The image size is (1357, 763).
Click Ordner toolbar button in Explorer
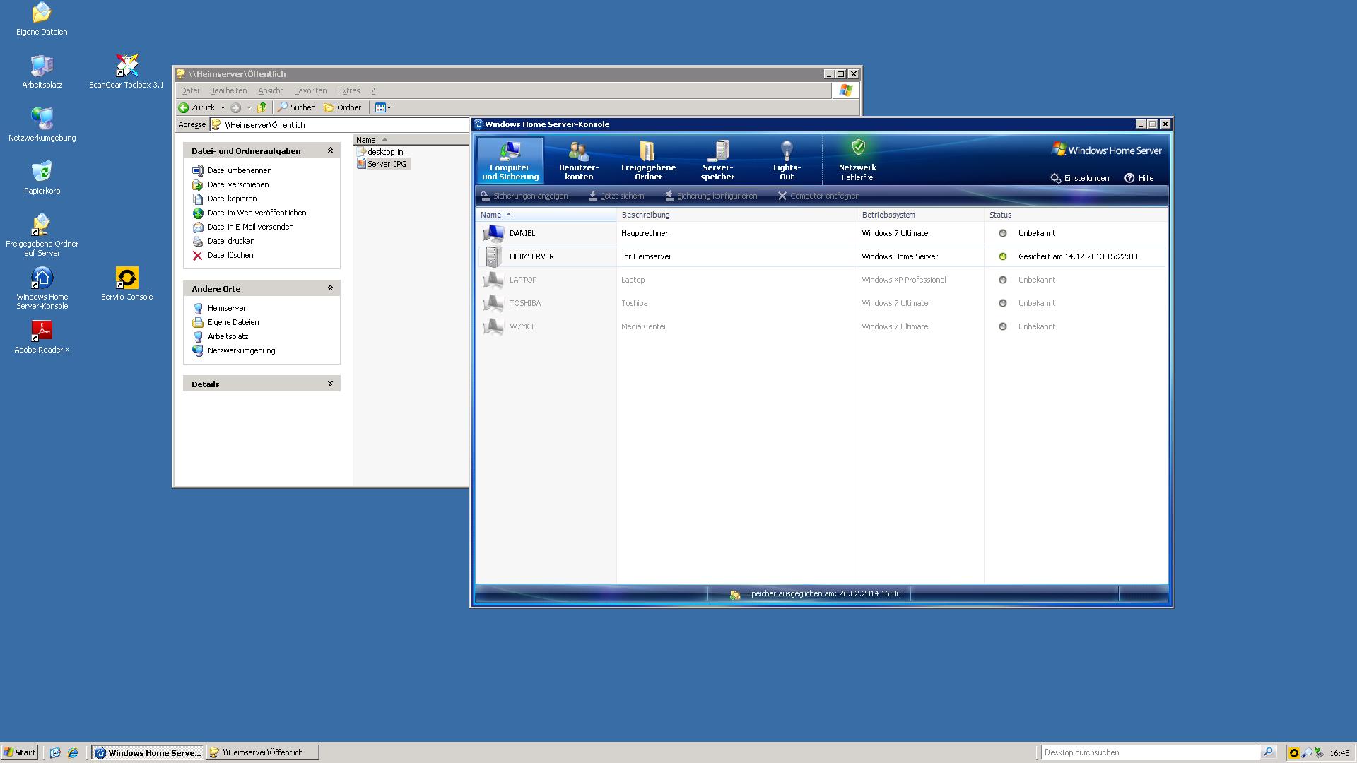coord(343,107)
